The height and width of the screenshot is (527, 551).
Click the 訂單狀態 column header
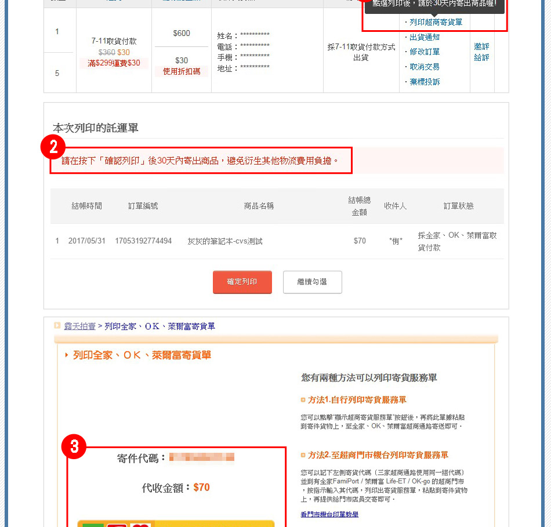pos(458,206)
